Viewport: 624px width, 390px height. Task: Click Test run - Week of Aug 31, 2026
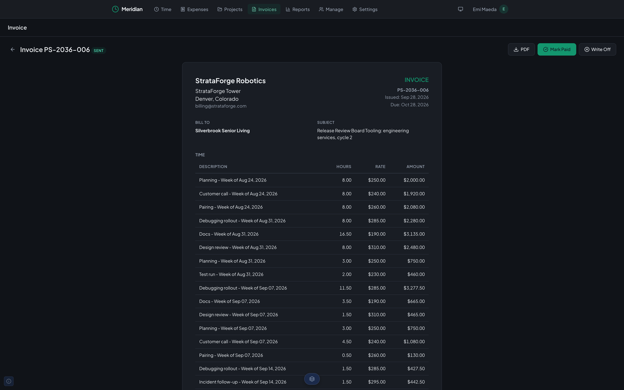coord(312,274)
